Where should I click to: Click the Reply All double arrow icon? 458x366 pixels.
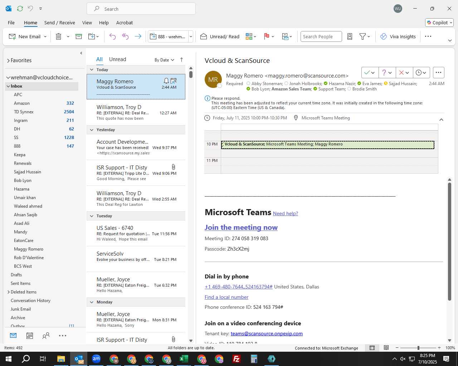(125, 36)
